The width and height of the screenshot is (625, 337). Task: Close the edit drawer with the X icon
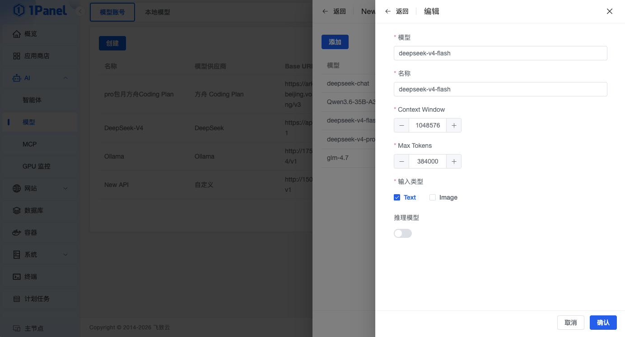(610, 11)
